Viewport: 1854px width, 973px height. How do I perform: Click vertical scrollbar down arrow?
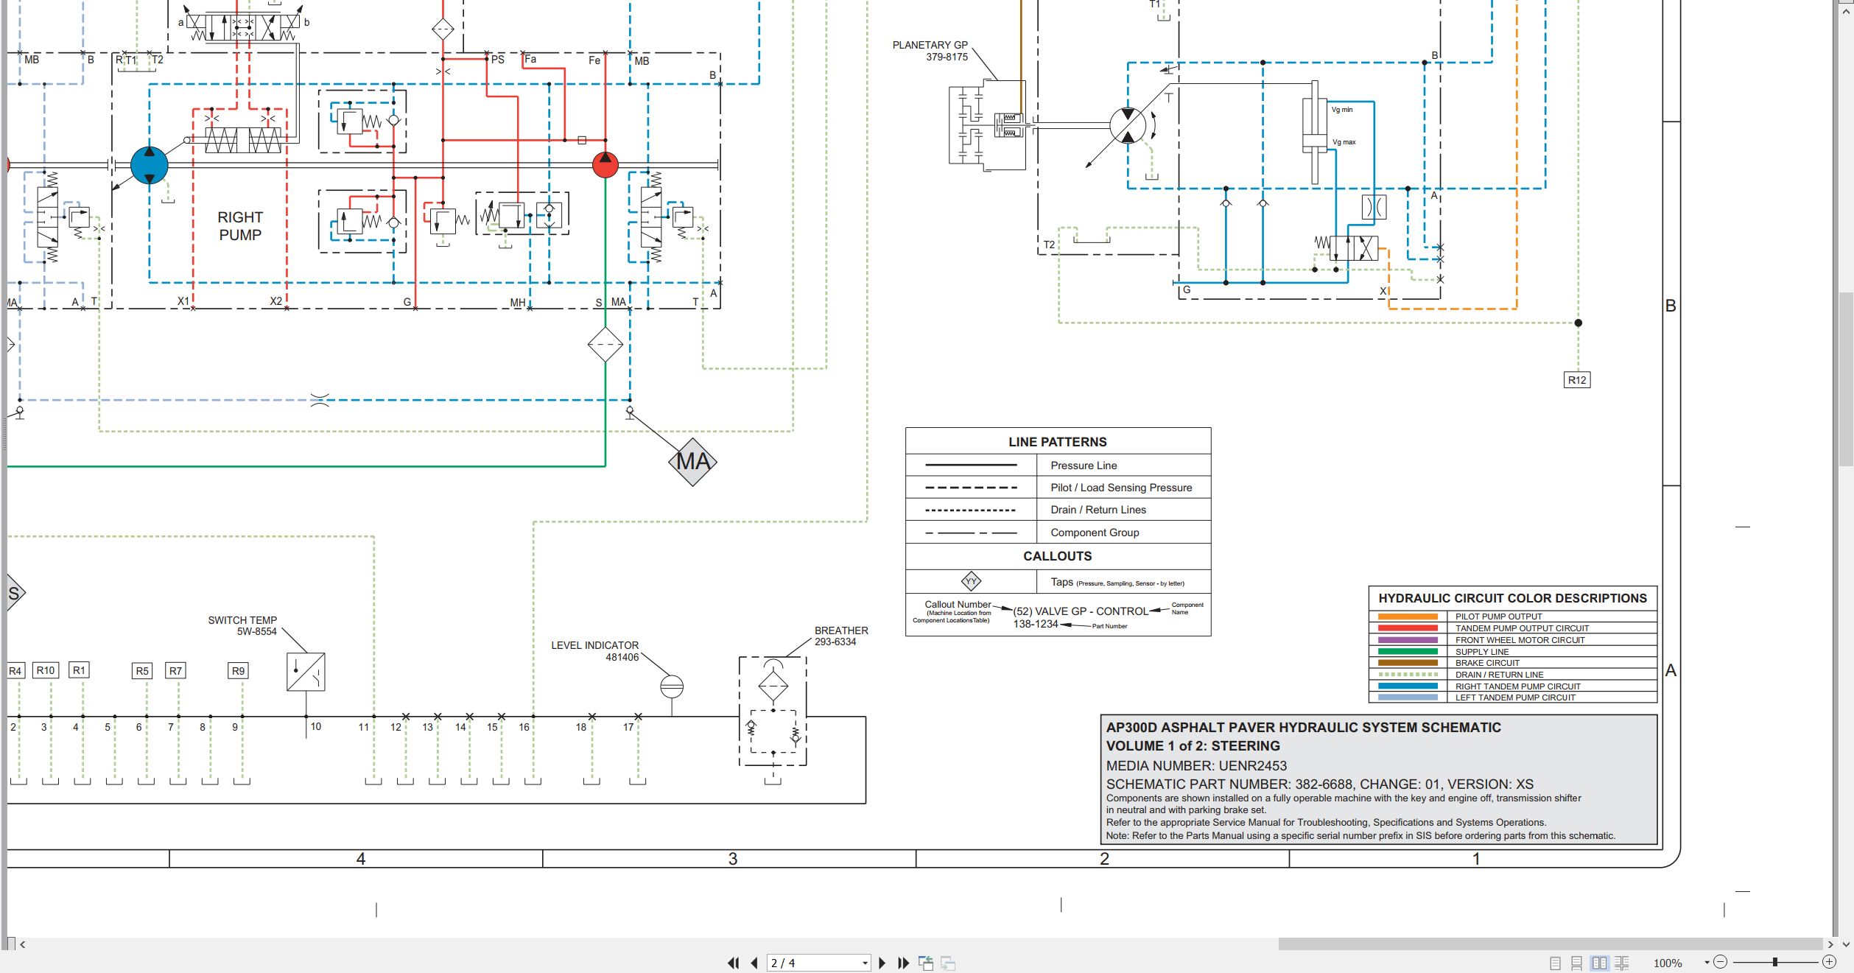[x=1846, y=944]
